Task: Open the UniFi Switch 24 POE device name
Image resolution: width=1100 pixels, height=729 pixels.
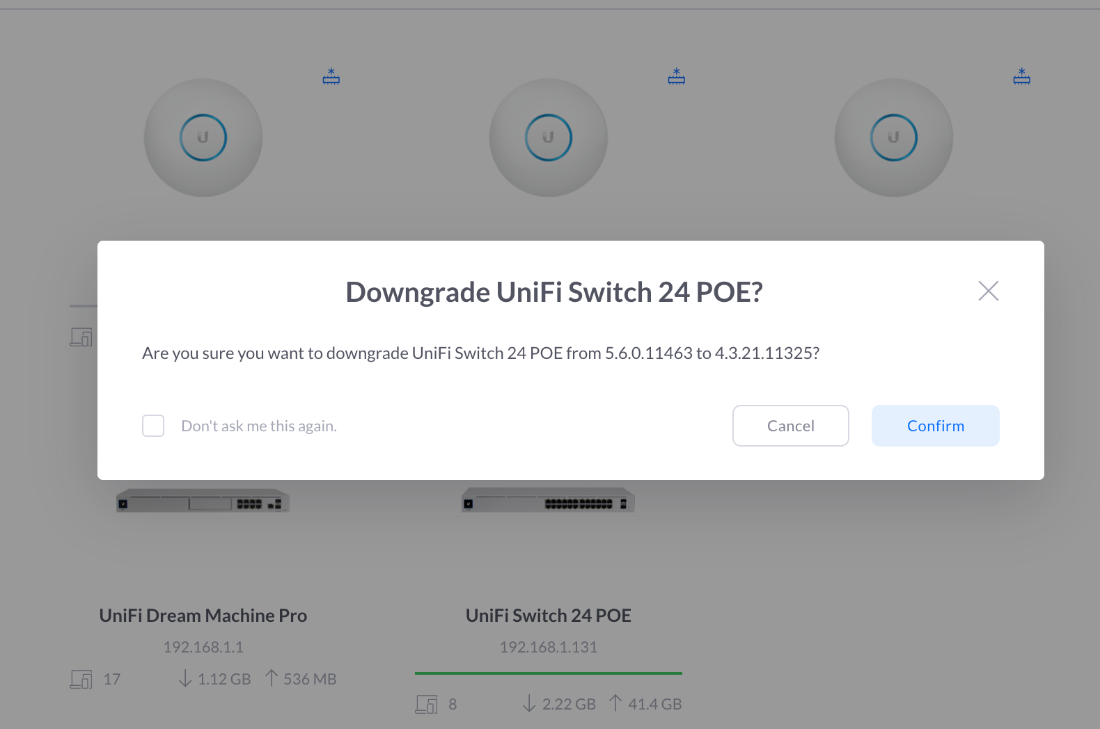Action: [549, 616]
